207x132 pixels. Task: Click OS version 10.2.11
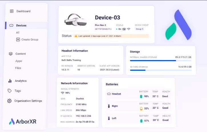pos(65,70)
